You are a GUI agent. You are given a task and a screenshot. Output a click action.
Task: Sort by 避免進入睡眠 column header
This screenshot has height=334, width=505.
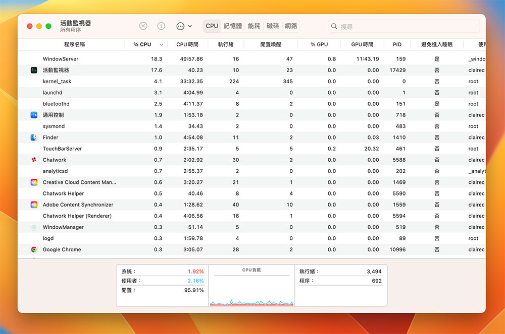[x=437, y=44]
